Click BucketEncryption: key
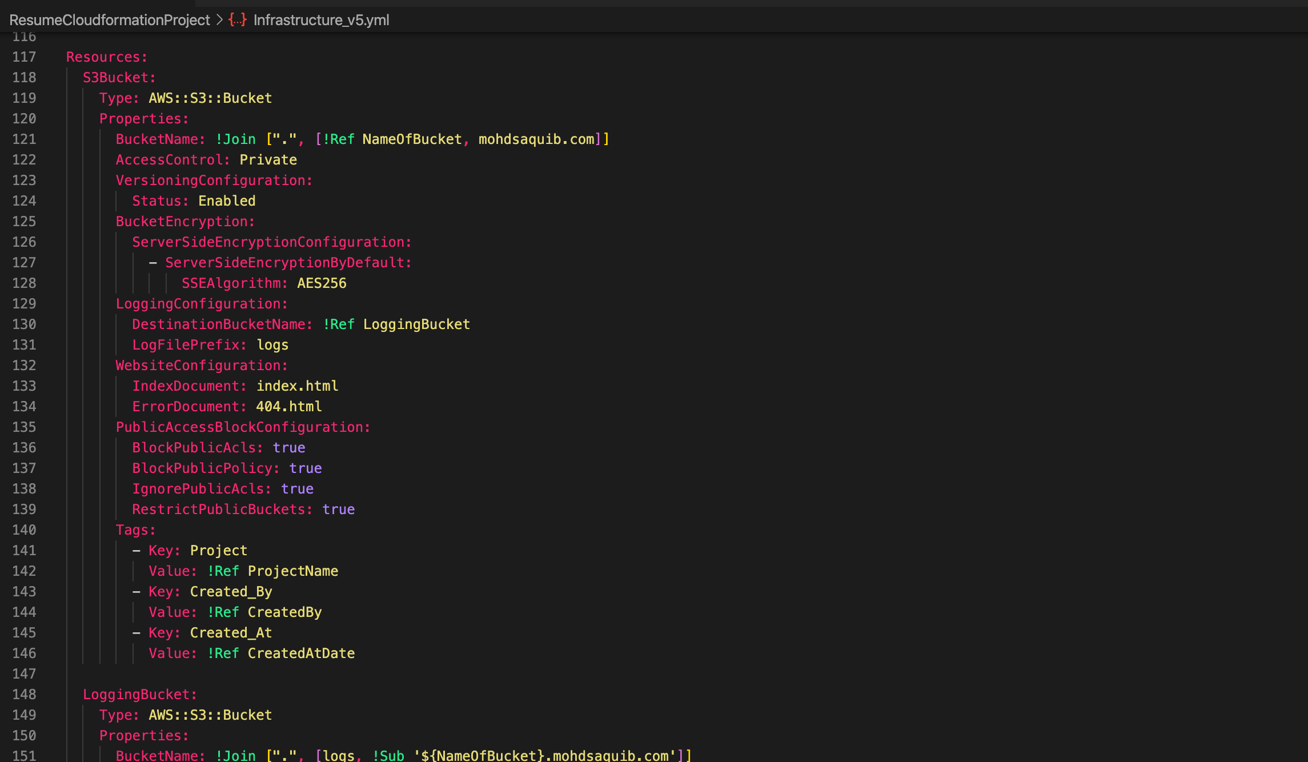Viewport: 1308px width, 762px height. pyautogui.click(x=185, y=222)
